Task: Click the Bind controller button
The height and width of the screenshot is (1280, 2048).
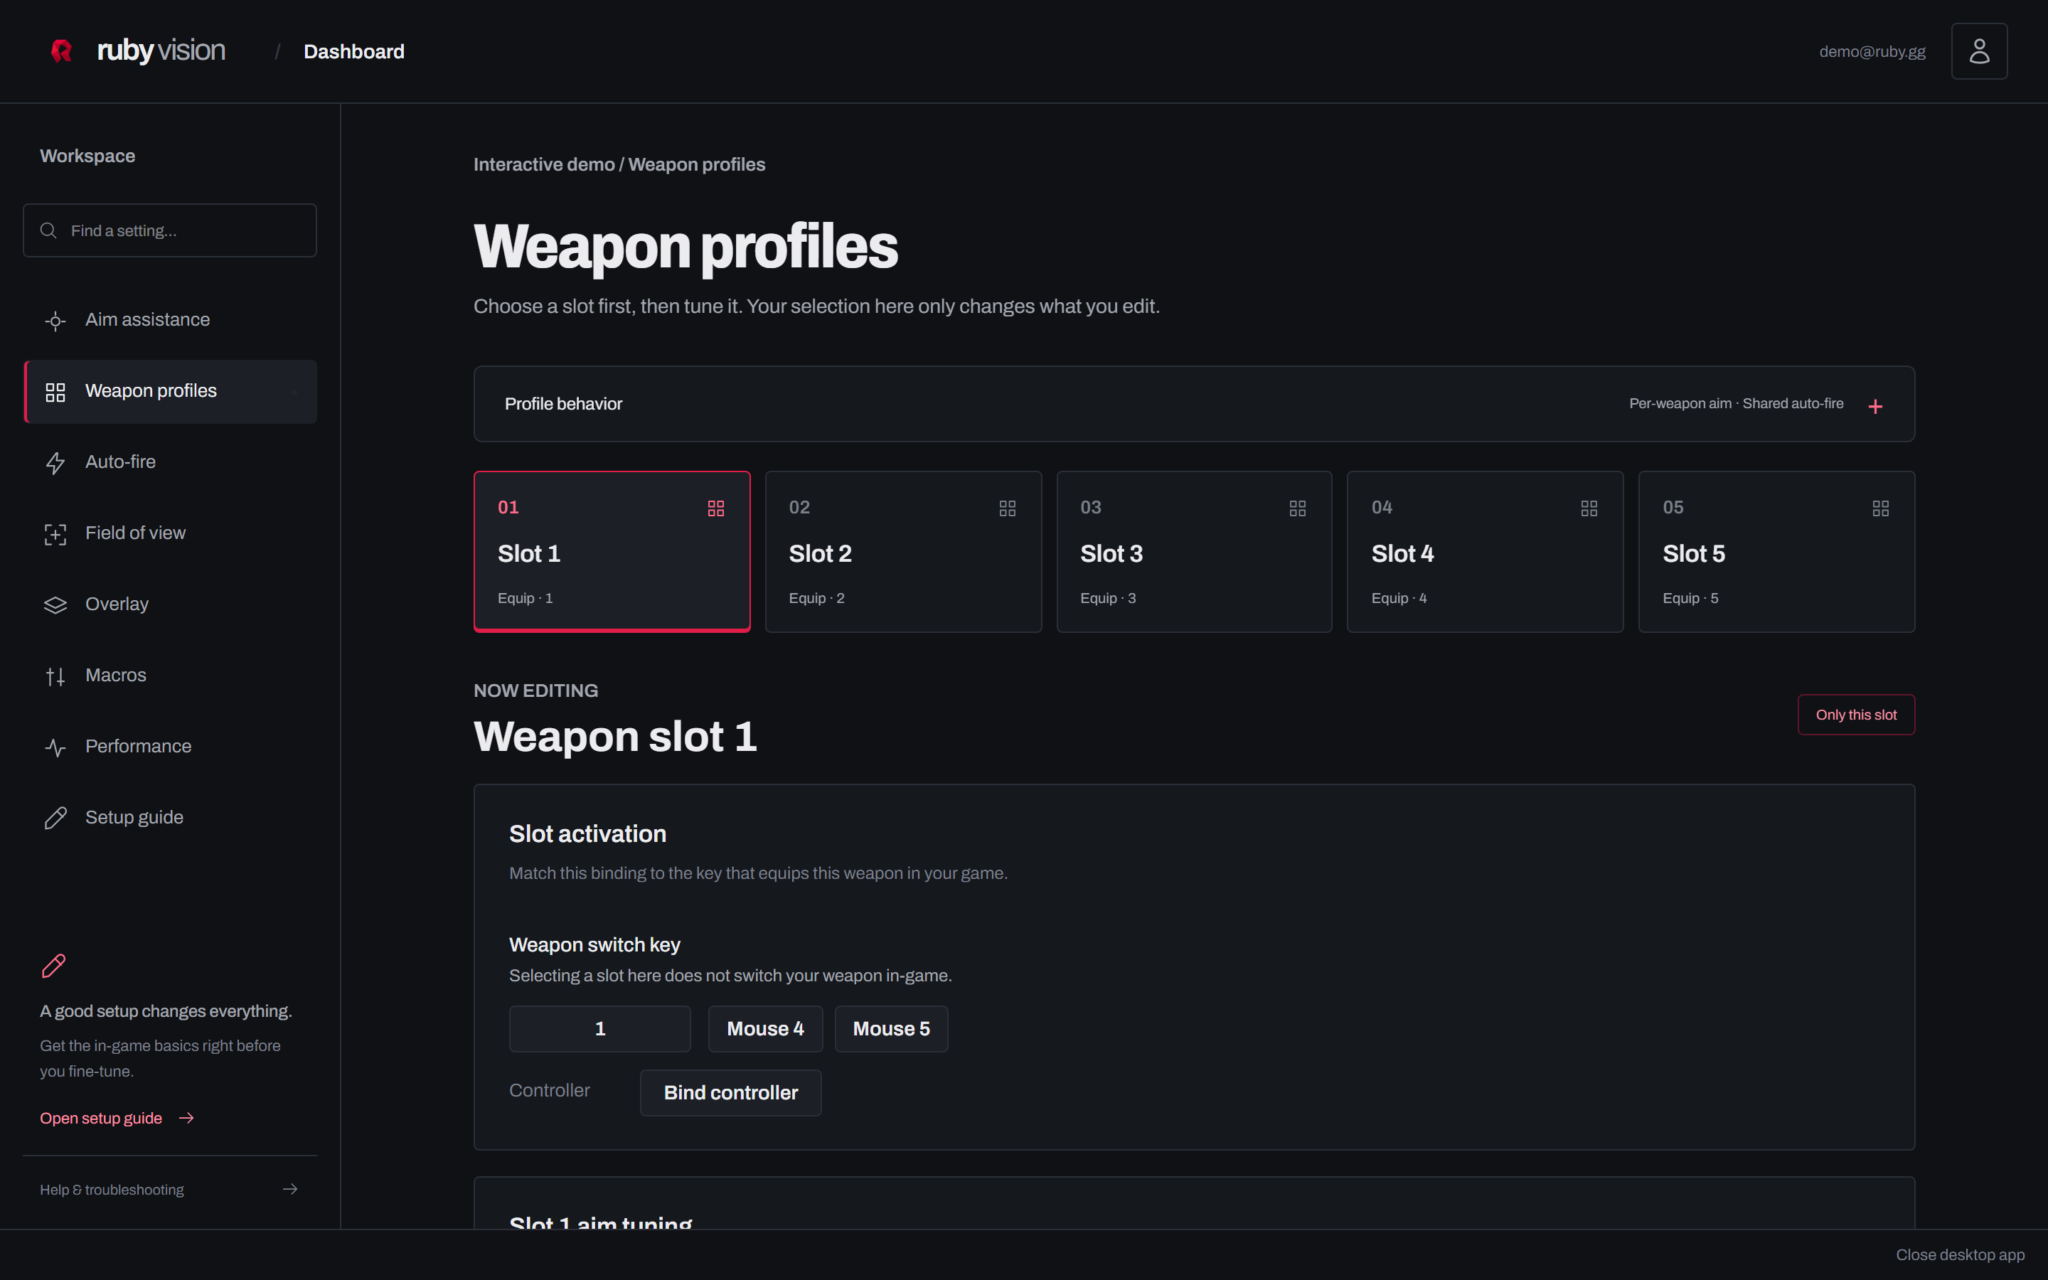Action: 730,1093
